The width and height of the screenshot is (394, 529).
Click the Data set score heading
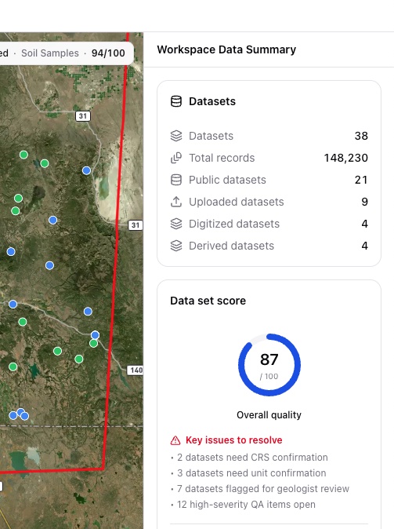pos(208,301)
